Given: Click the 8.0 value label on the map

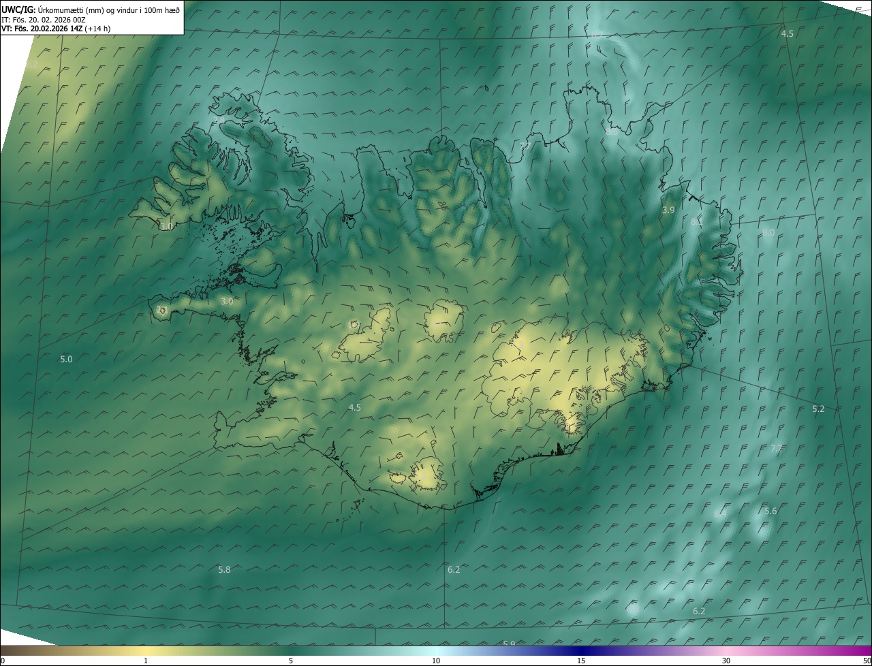Looking at the screenshot, I should [768, 232].
